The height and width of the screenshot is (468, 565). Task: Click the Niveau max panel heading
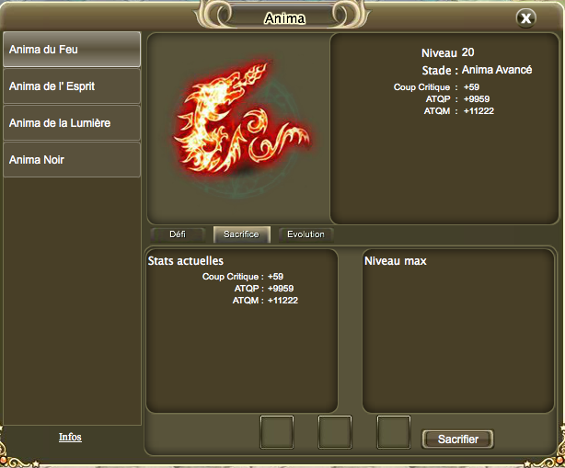pos(396,261)
